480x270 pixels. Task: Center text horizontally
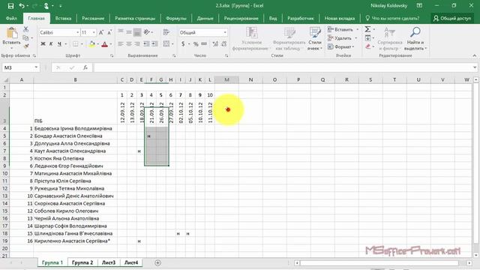(129, 44)
